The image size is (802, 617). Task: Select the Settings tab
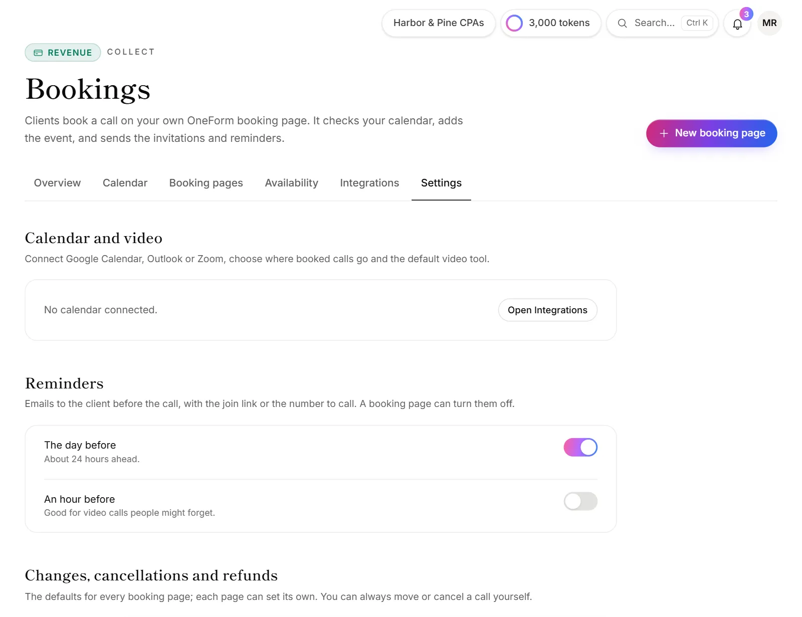click(x=441, y=183)
